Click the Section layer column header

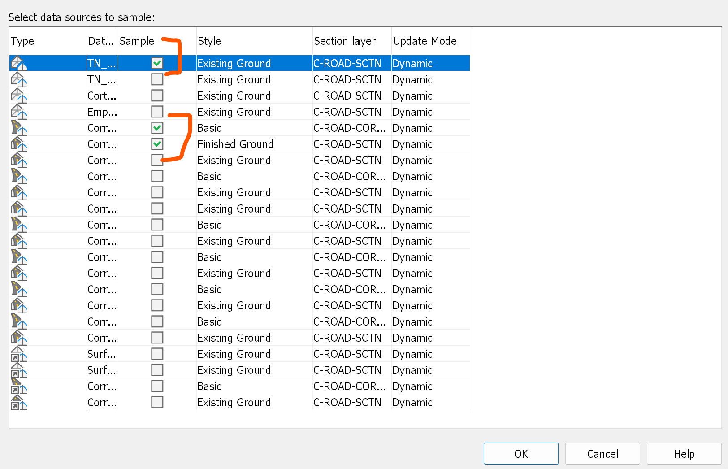tap(344, 41)
